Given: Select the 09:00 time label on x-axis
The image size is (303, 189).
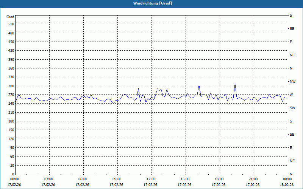Looking at the screenshot, I should pos(117,179).
